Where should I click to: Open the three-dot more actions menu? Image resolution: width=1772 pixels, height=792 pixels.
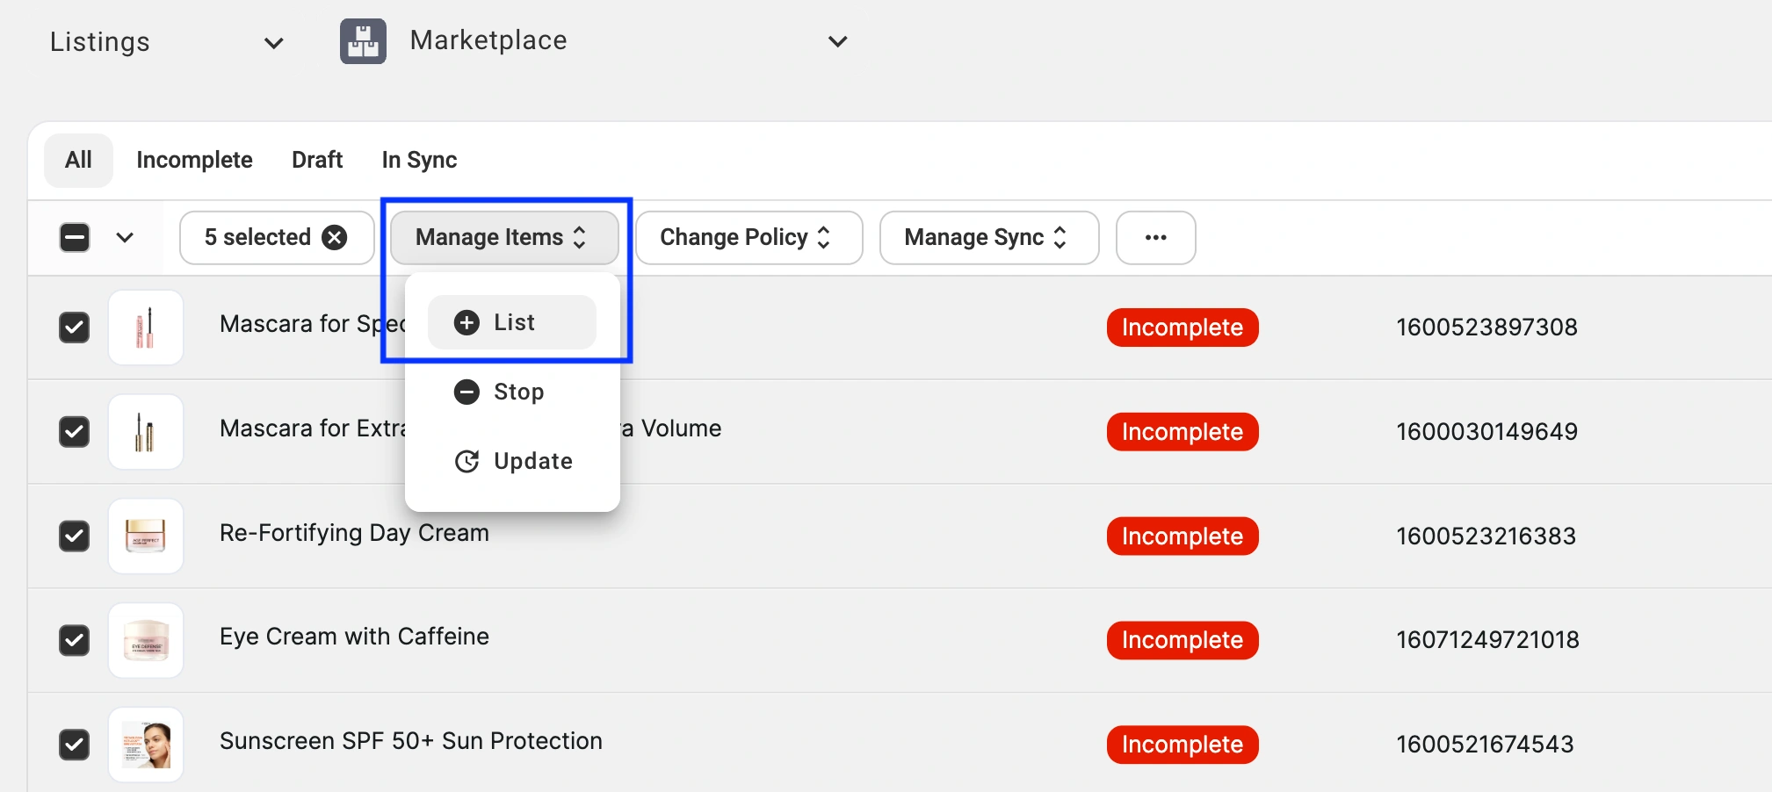pyautogui.click(x=1155, y=237)
